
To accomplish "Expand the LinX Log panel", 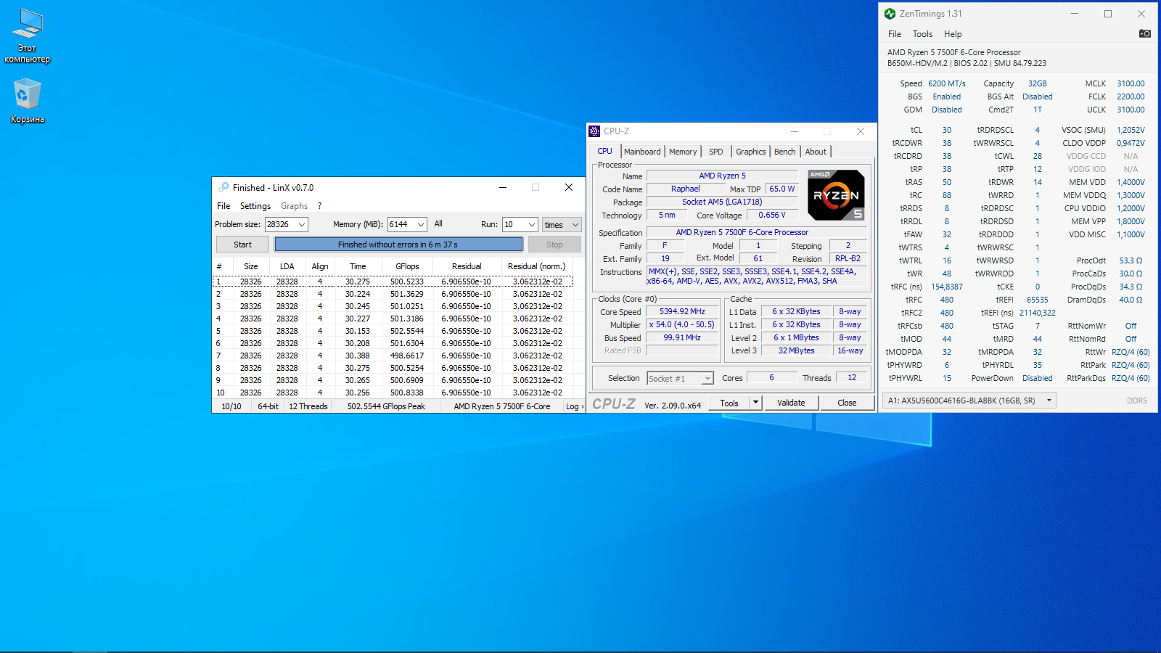I will pyautogui.click(x=575, y=406).
